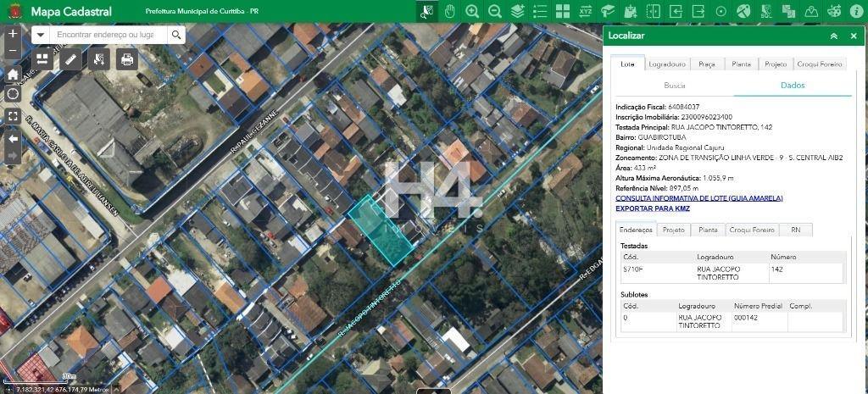
Task: Select the ruler measurement tool
Action: click(x=71, y=59)
